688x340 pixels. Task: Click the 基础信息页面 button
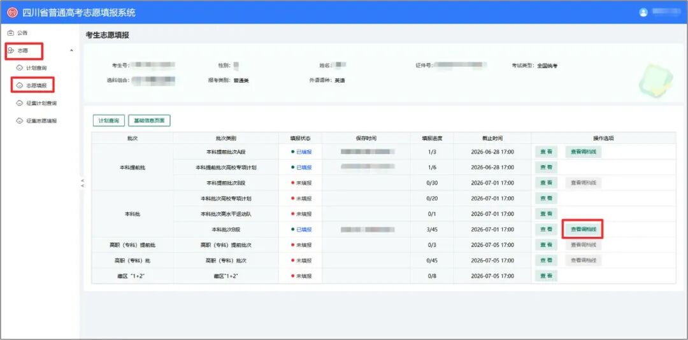point(149,120)
